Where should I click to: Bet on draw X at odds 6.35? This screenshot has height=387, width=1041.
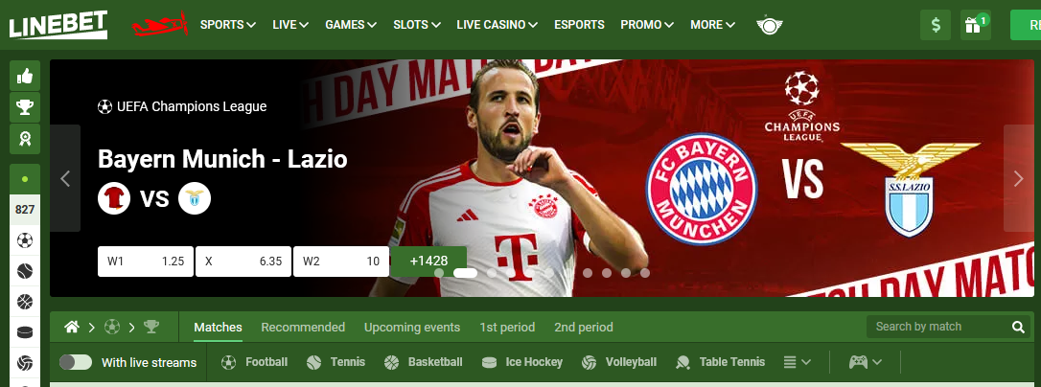point(243,262)
